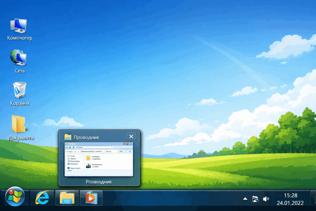Click the Проводник window preview thumbnail
Viewport: 316px width, 211px height.
99,159
